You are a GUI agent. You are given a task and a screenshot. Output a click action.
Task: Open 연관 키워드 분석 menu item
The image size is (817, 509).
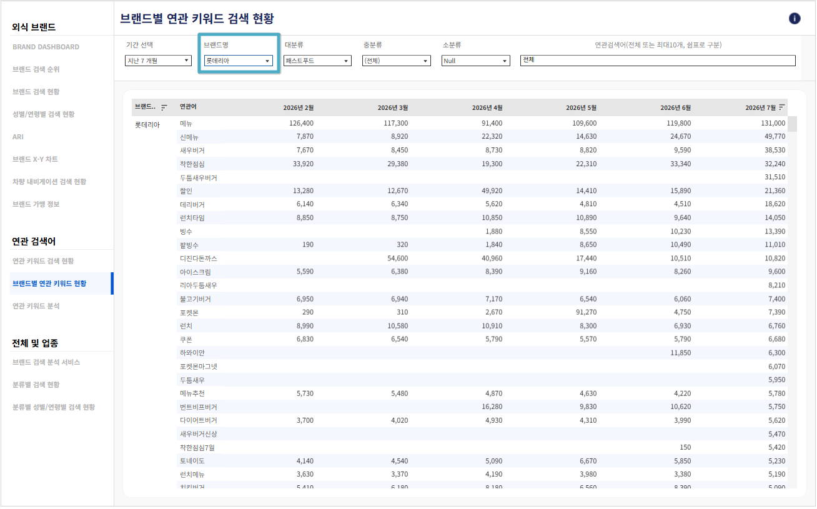click(x=36, y=306)
